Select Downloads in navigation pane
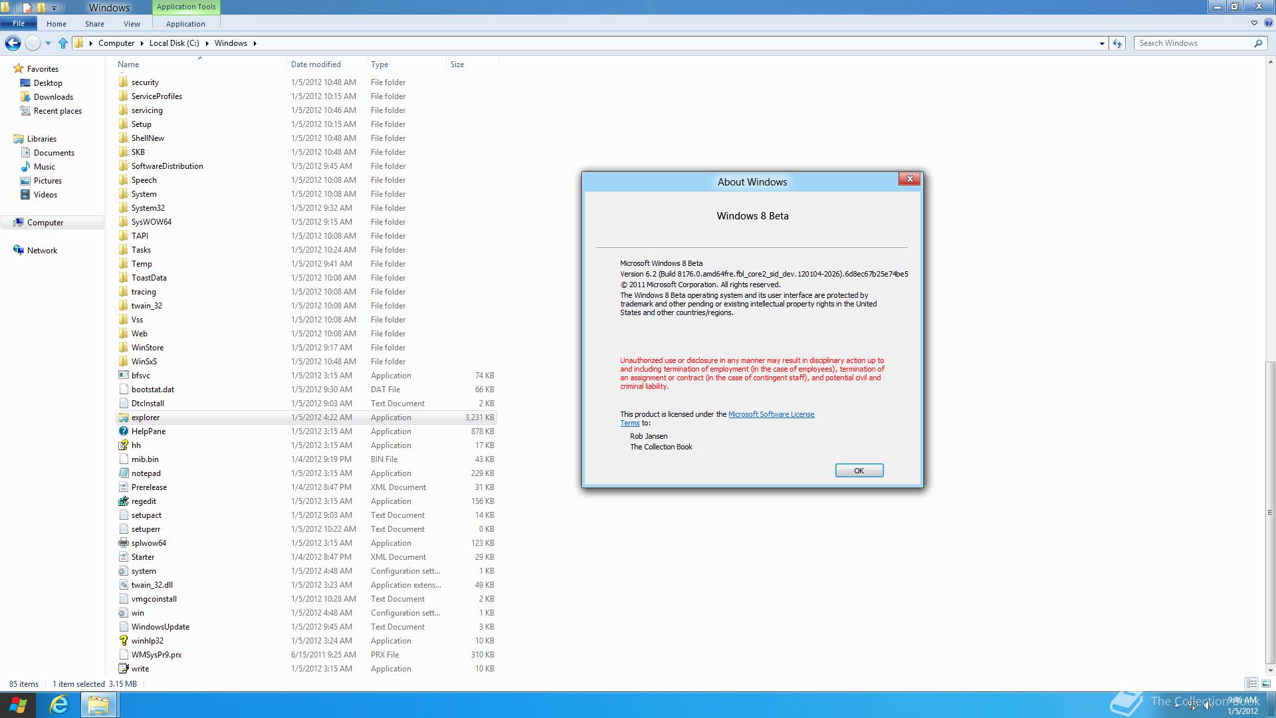 click(53, 97)
